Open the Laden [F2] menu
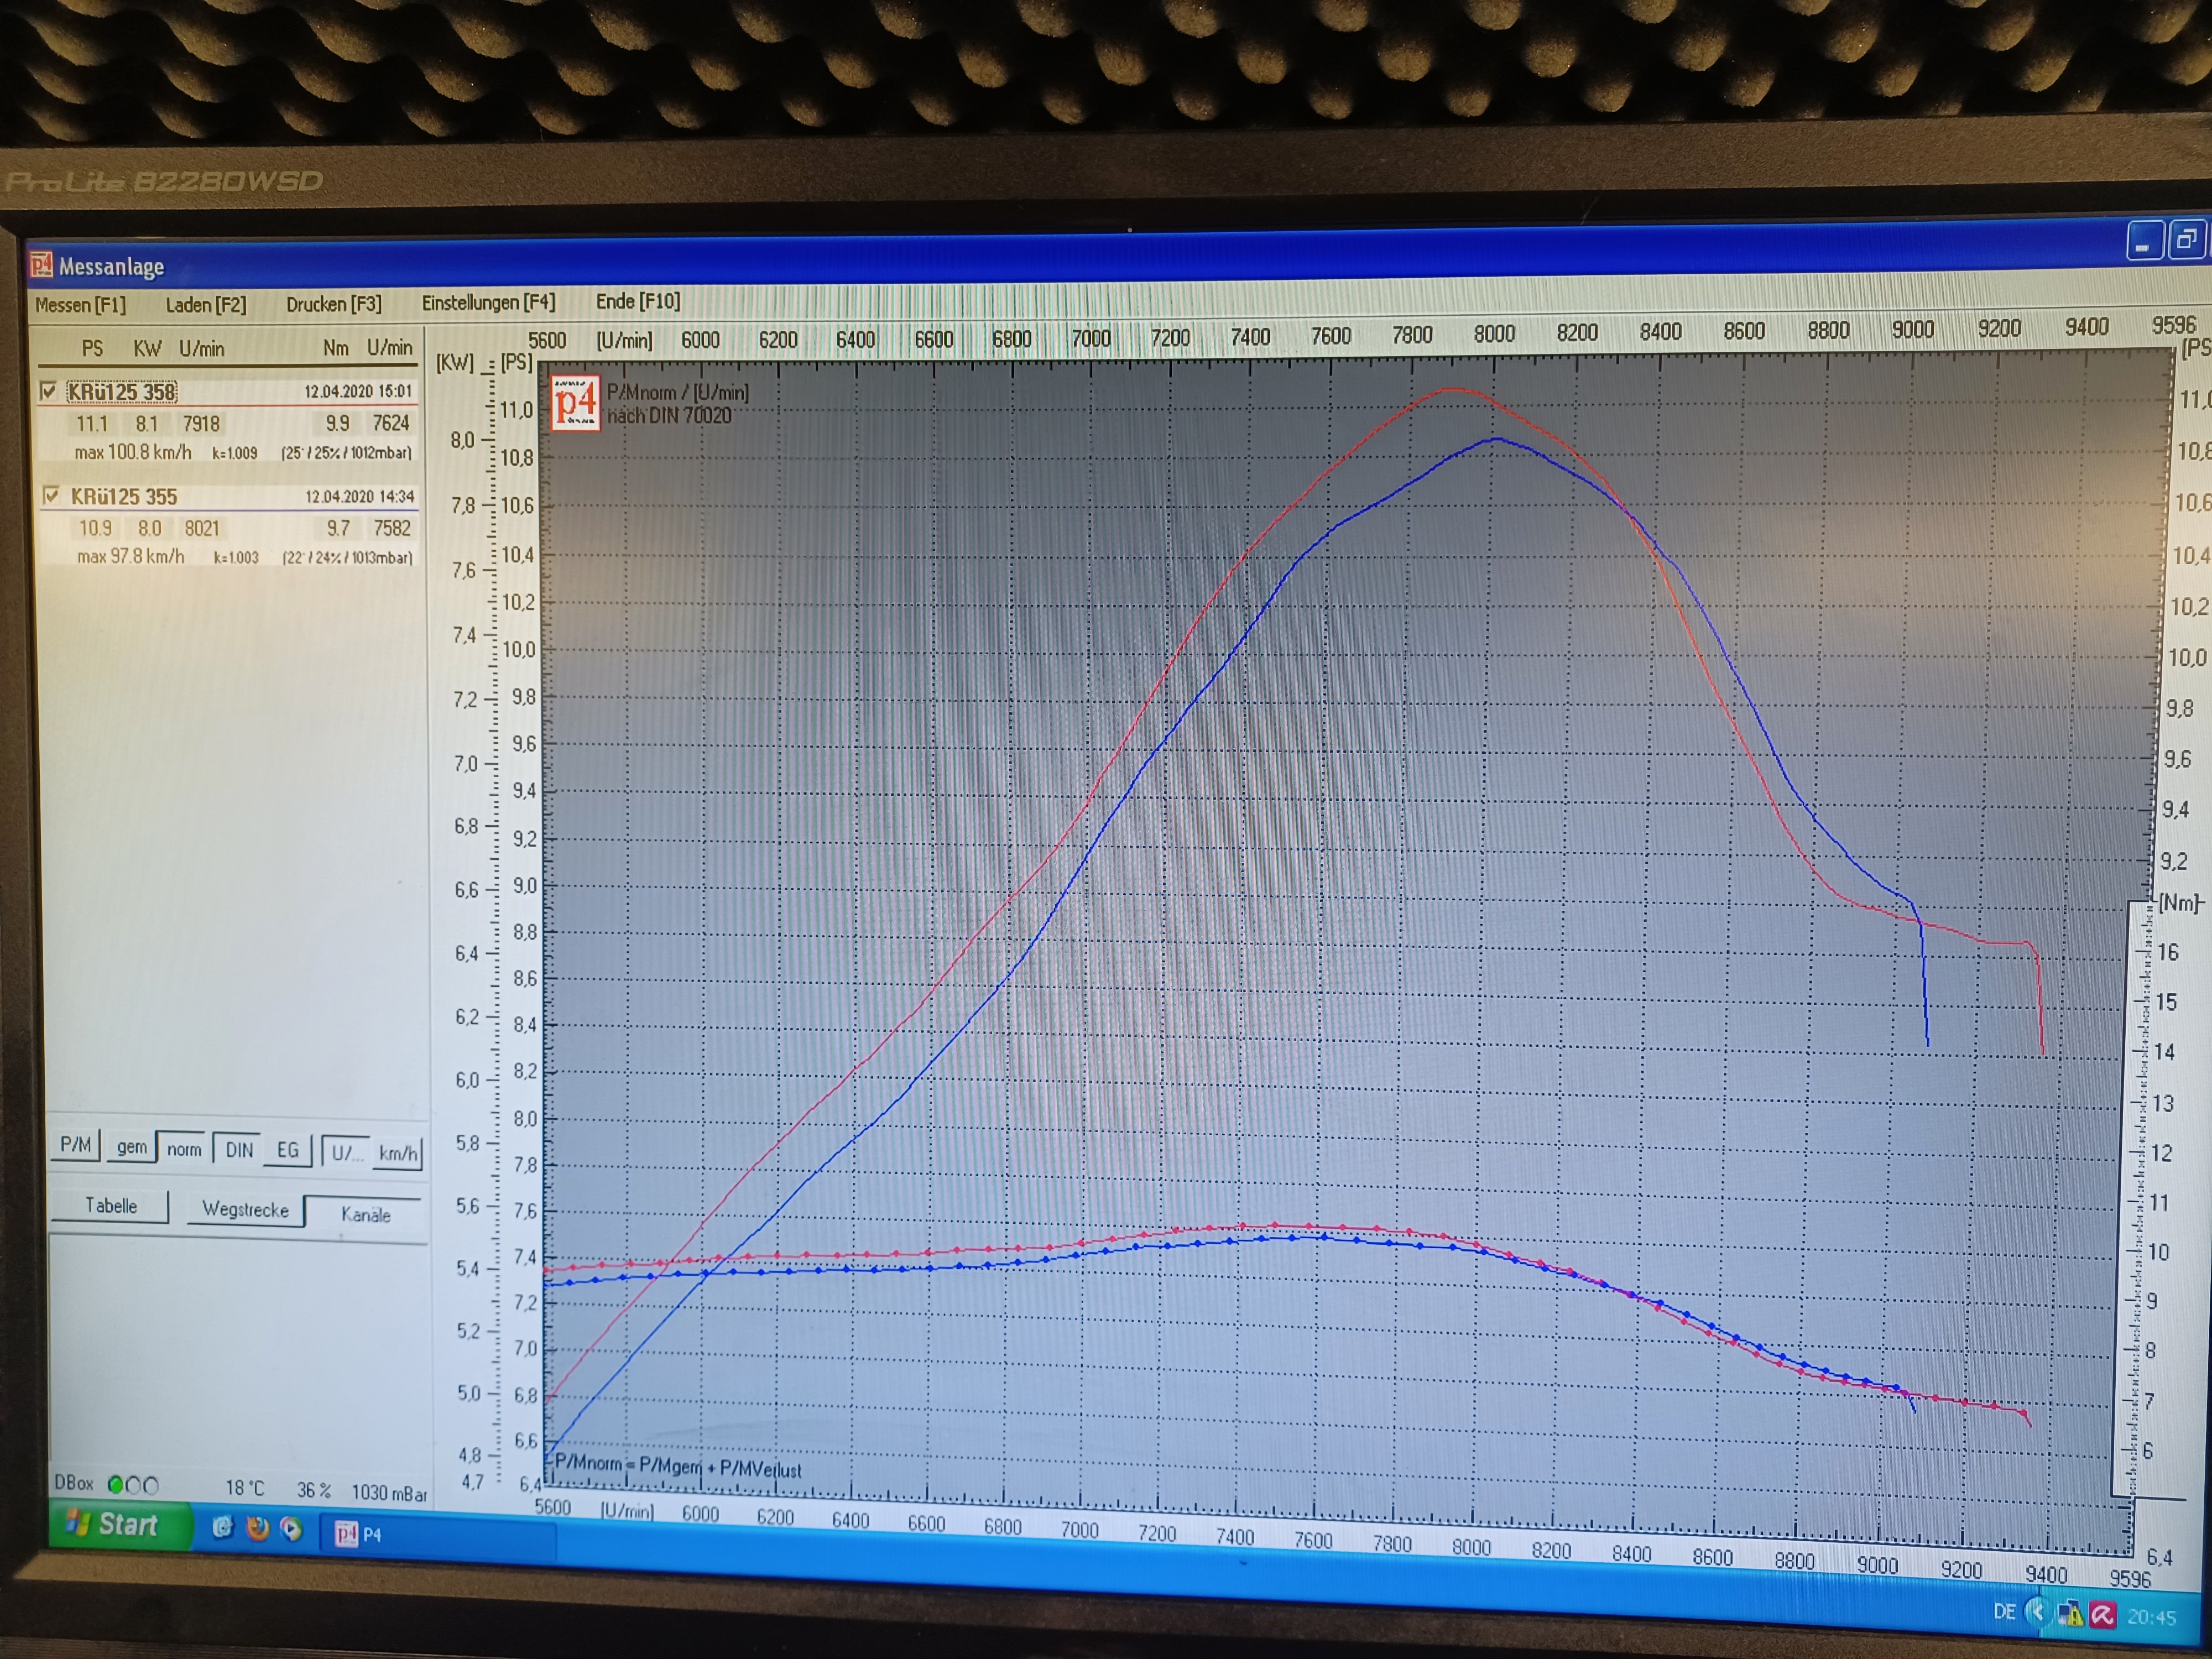This screenshot has width=2212, height=1659. 206,305
